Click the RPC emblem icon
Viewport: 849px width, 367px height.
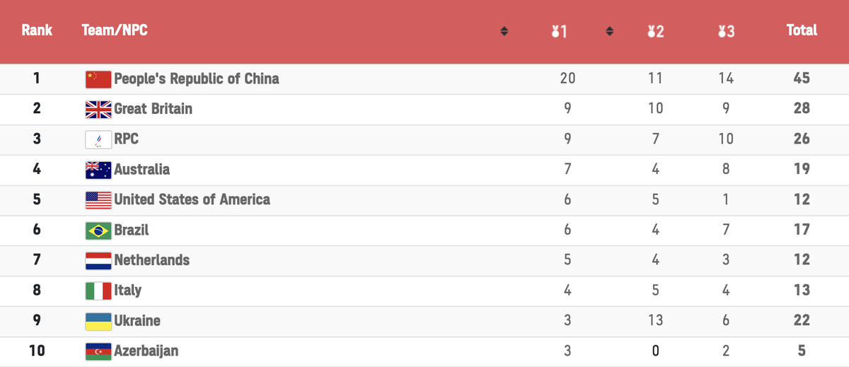click(x=98, y=139)
